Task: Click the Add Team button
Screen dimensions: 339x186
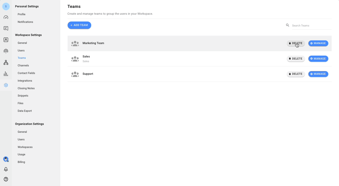Action: pyautogui.click(x=79, y=25)
